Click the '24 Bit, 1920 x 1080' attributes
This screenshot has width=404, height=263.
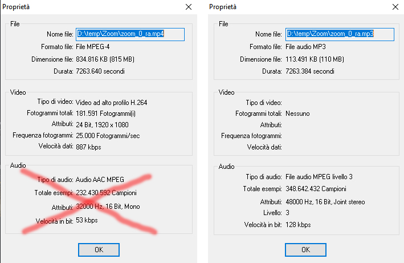(102, 125)
